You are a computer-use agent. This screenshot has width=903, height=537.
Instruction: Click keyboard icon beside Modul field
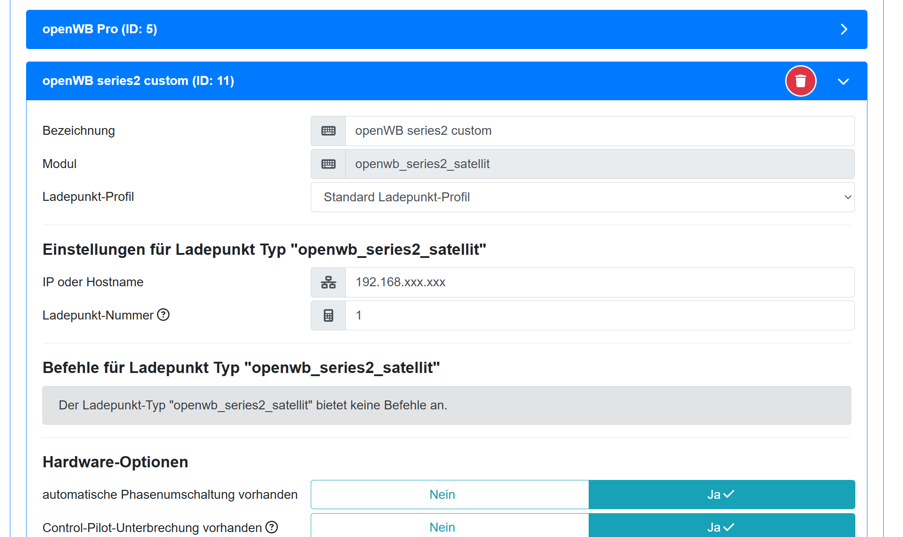click(x=328, y=164)
